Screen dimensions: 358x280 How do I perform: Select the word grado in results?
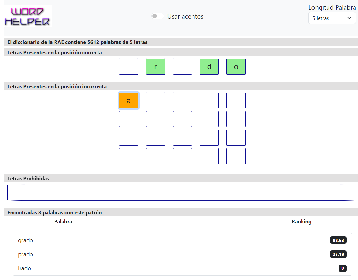[x=26, y=240]
